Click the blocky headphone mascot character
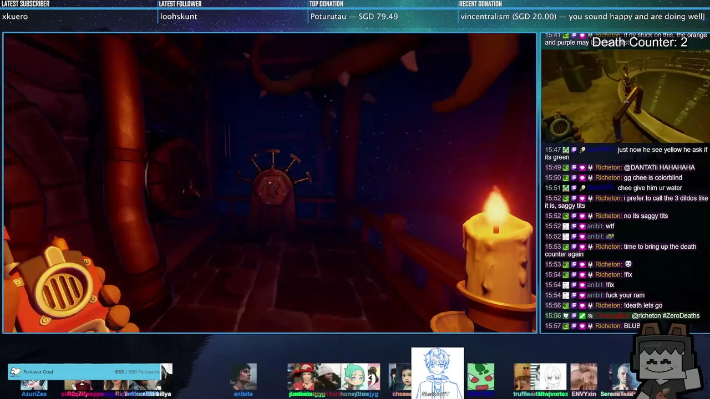Viewport: 710px width, 399px height. click(x=666, y=361)
